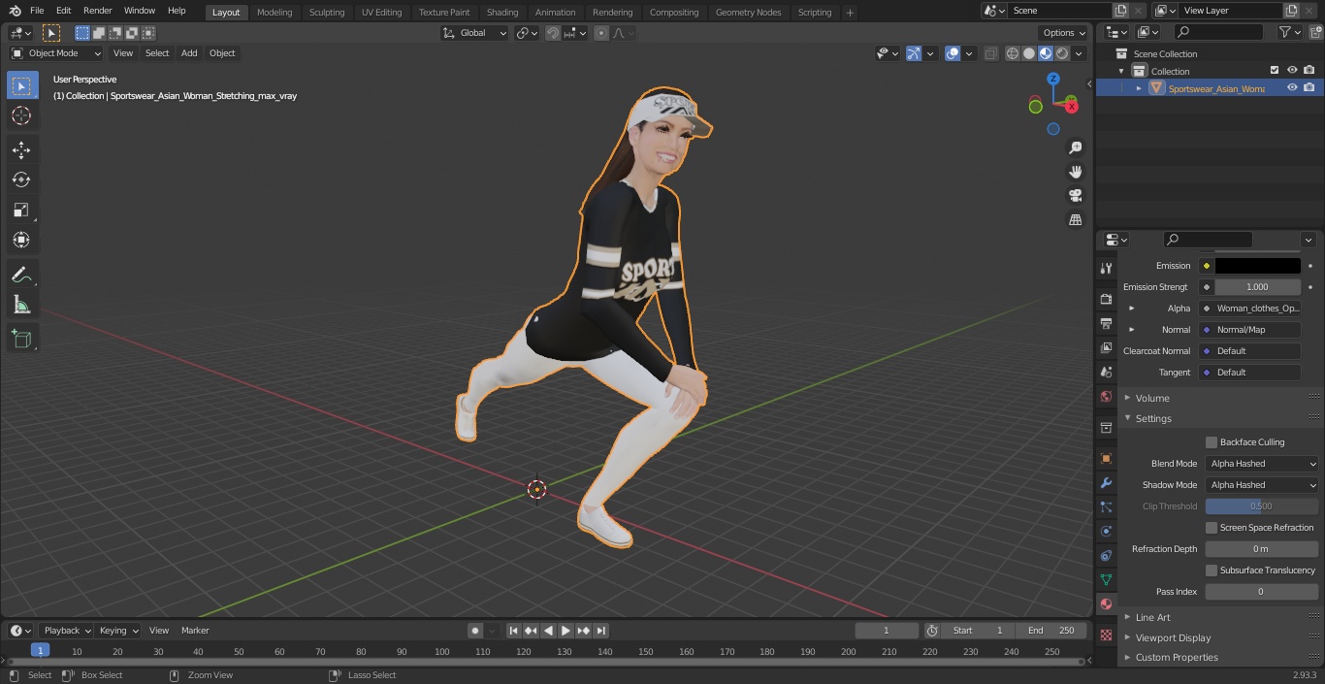1325x684 pixels.
Task: Activate the Scale tool
Action: coord(21,210)
